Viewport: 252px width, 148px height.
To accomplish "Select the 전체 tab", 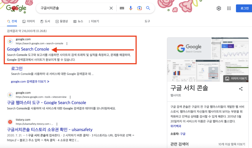I will pyautogui.click(x=12, y=21).
